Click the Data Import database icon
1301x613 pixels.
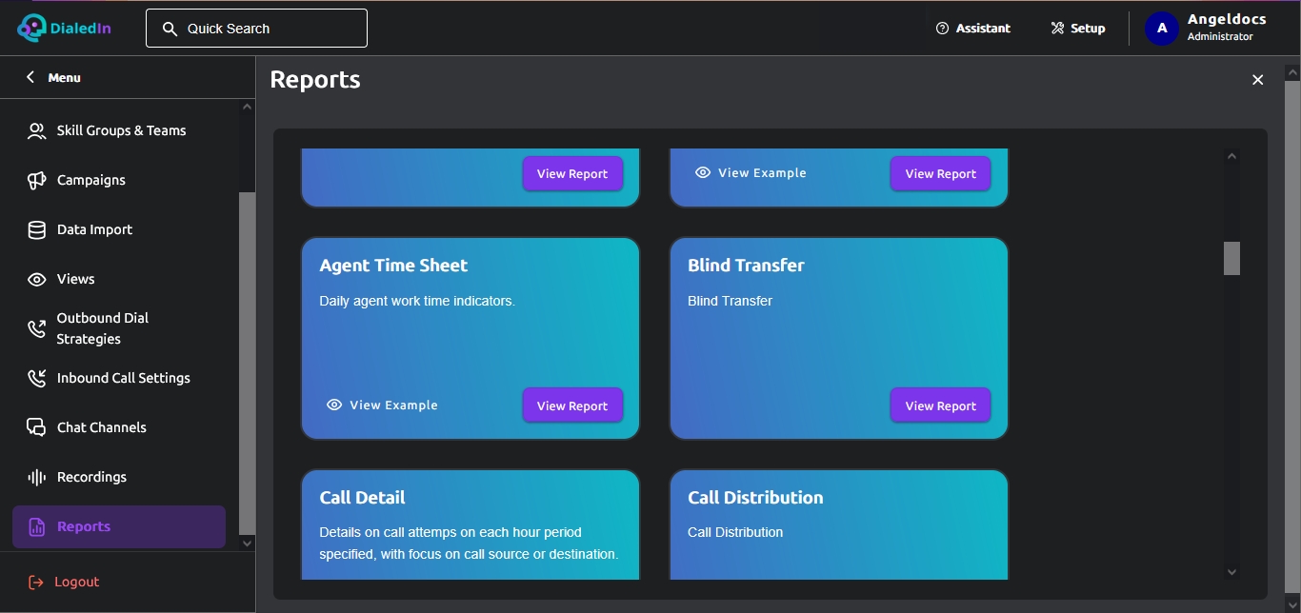(36, 229)
